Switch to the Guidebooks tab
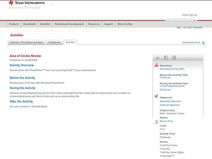The height and width of the screenshot is (159, 212). (54, 42)
